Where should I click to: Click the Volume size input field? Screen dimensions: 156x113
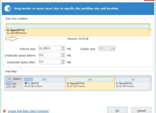click(50, 48)
